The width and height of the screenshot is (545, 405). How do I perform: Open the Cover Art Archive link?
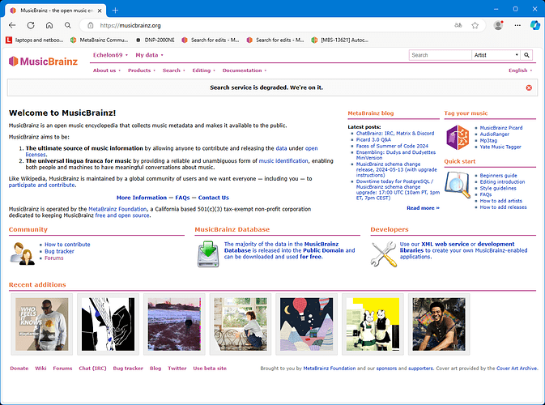517,369
